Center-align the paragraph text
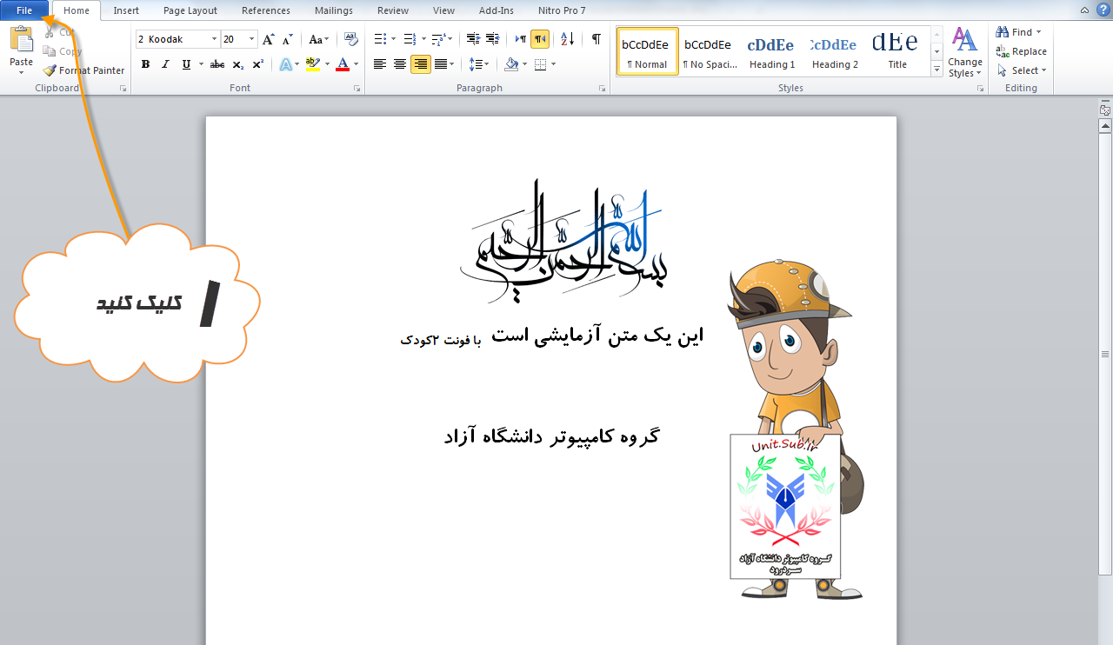Image resolution: width=1113 pixels, height=645 pixels. tap(400, 64)
